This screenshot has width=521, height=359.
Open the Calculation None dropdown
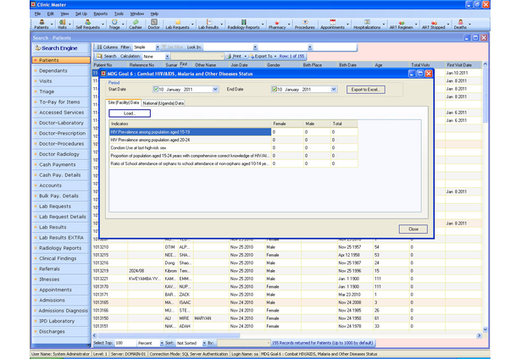167,57
